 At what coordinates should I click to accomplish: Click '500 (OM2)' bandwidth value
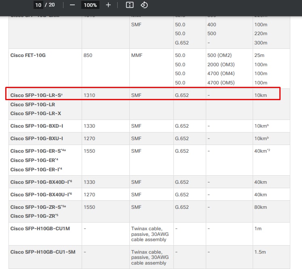(220, 55)
